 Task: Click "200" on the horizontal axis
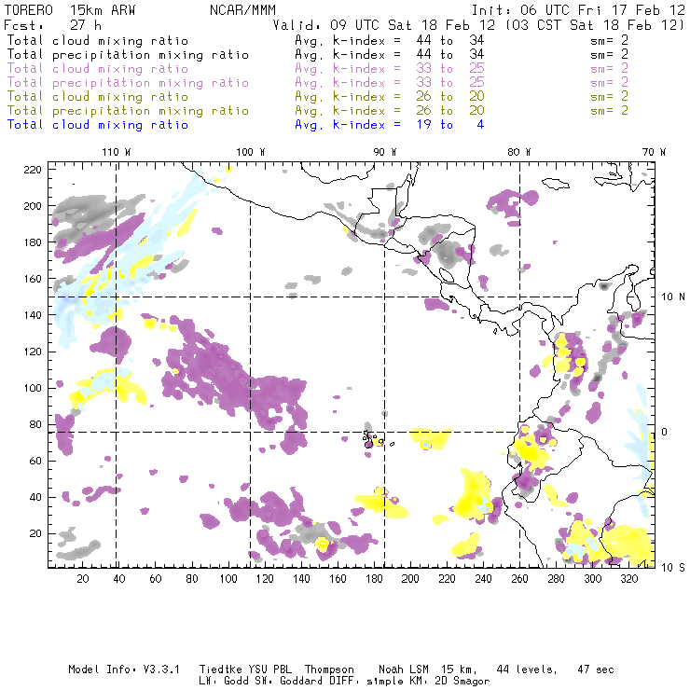pyautogui.click(x=410, y=579)
